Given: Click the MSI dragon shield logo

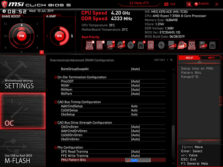Looking at the screenshot, I should pyautogui.click(x=4, y=4).
